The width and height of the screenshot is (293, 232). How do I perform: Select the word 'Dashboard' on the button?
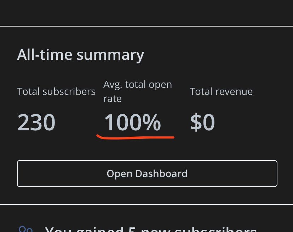[x=161, y=174]
